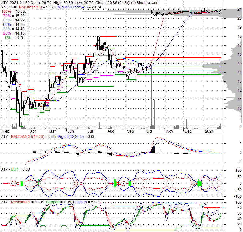Click the price axis value '12'
Screen dimensions: 243x232
tap(240, 90)
